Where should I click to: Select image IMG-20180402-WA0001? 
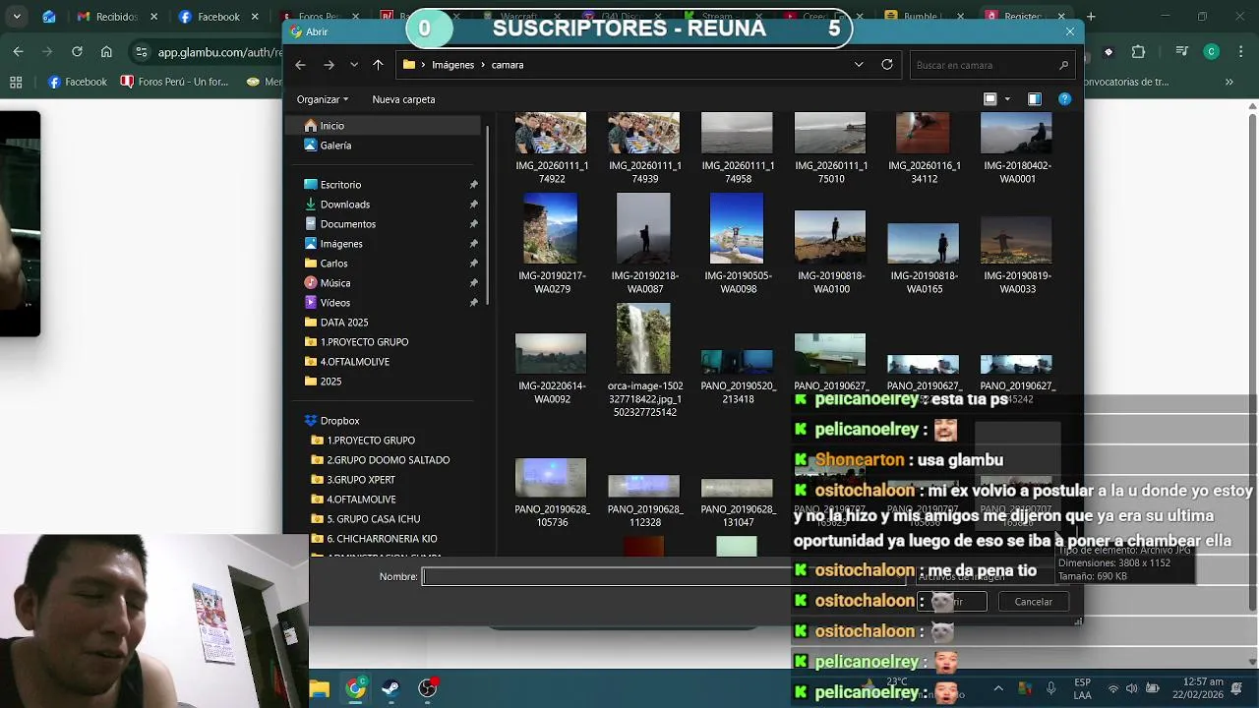point(1017,148)
